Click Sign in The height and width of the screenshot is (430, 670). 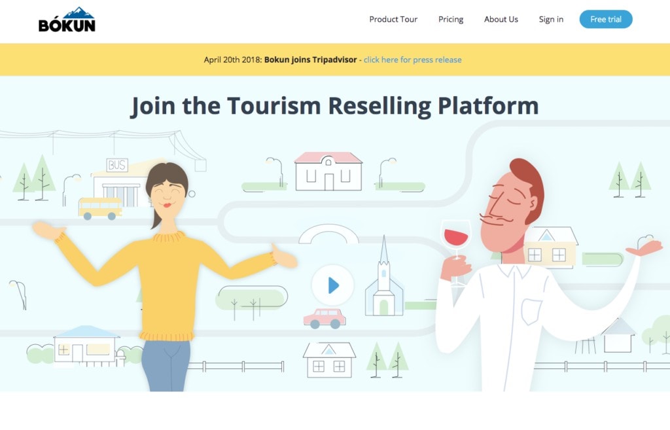[x=550, y=20]
